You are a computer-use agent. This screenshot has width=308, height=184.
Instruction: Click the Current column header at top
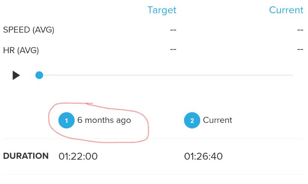(286, 10)
